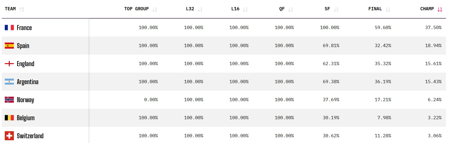Sort by FINAL column icon
The width and height of the screenshot is (450, 143).
[388, 10]
